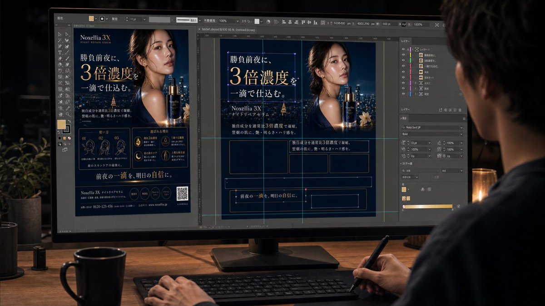This screenshot has width=545, height=306.
Task: Click the trash icon in the Layers panel
Action: [460, 110]
